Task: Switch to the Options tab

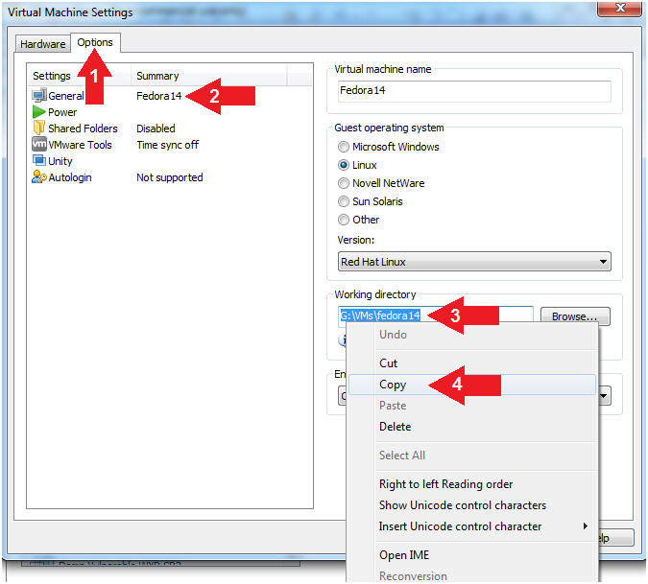Action: point(95,42)
